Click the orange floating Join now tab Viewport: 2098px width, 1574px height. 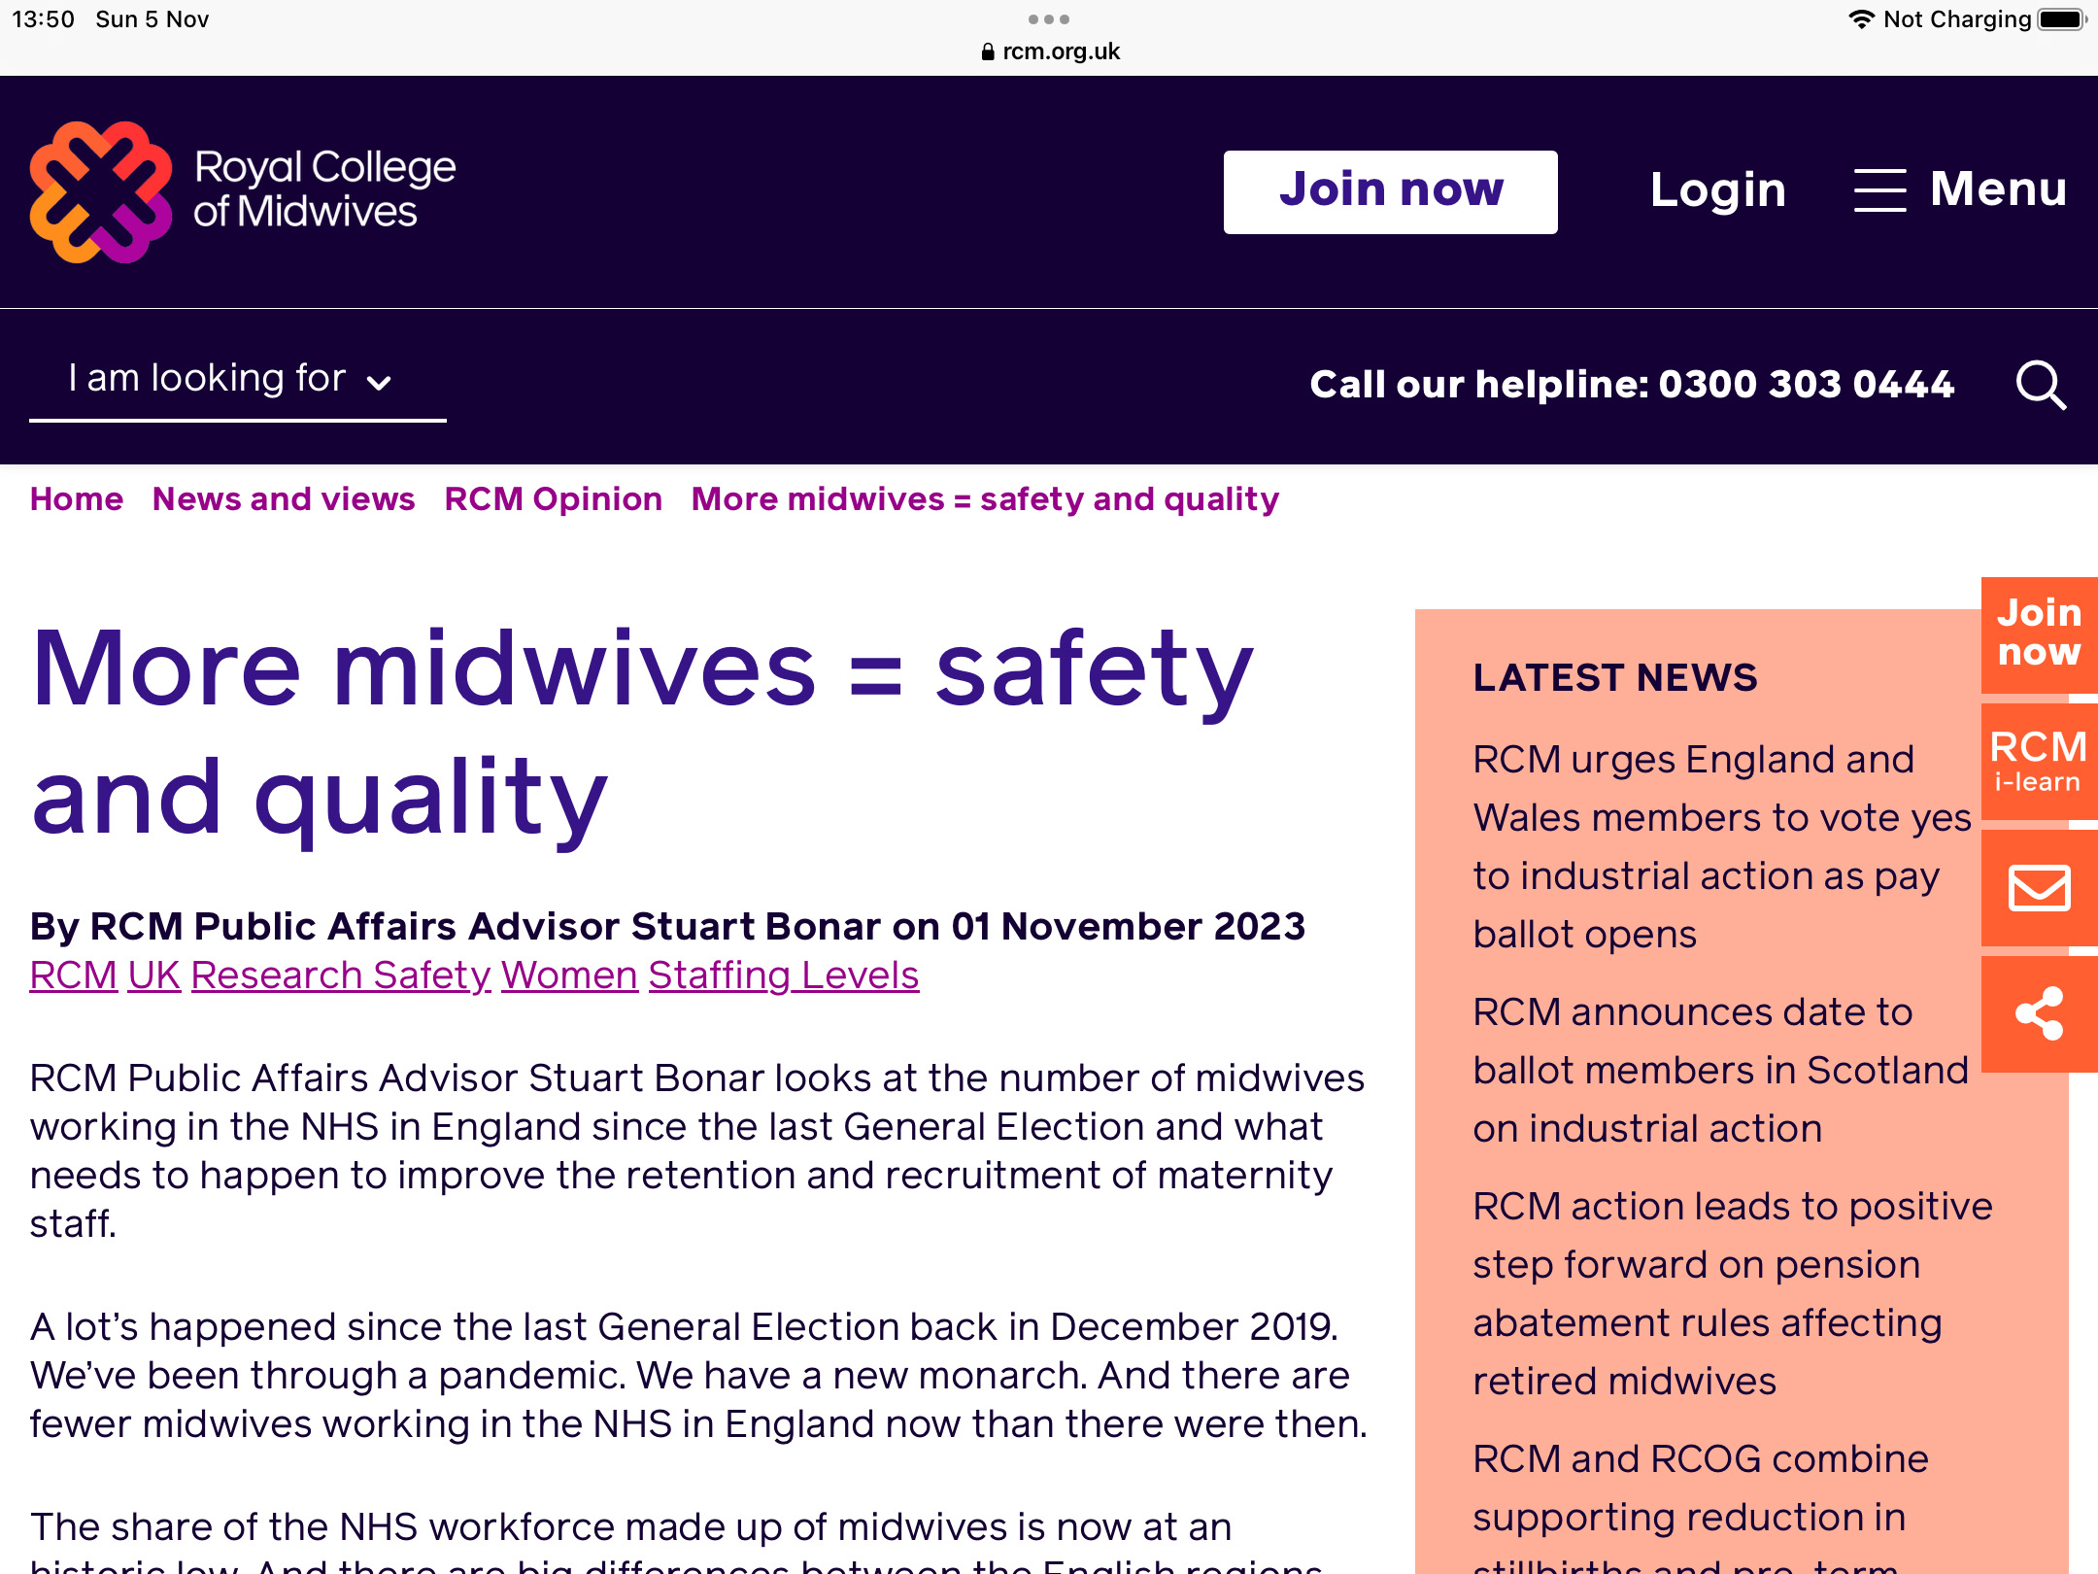point(2040,633)
